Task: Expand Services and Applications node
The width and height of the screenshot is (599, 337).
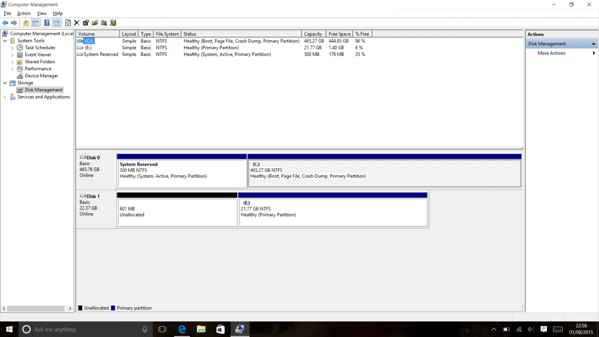Action: (4, 97)
